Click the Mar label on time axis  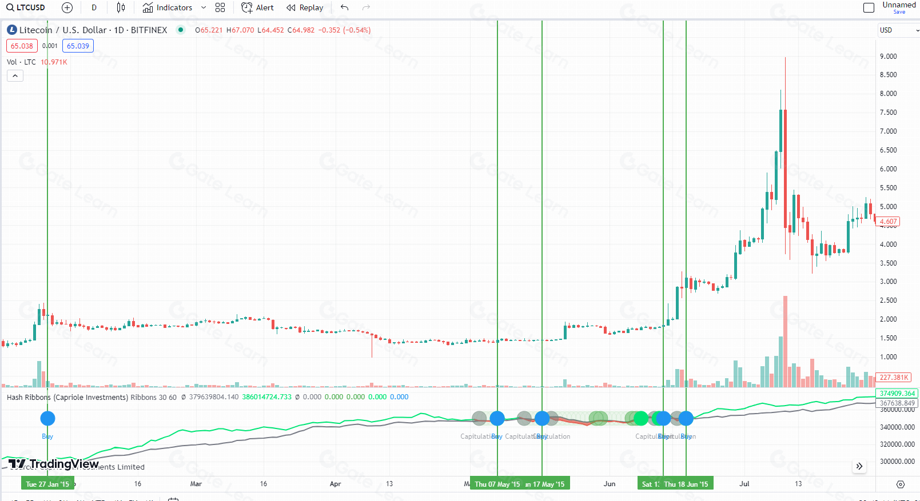tap(196, 484)
